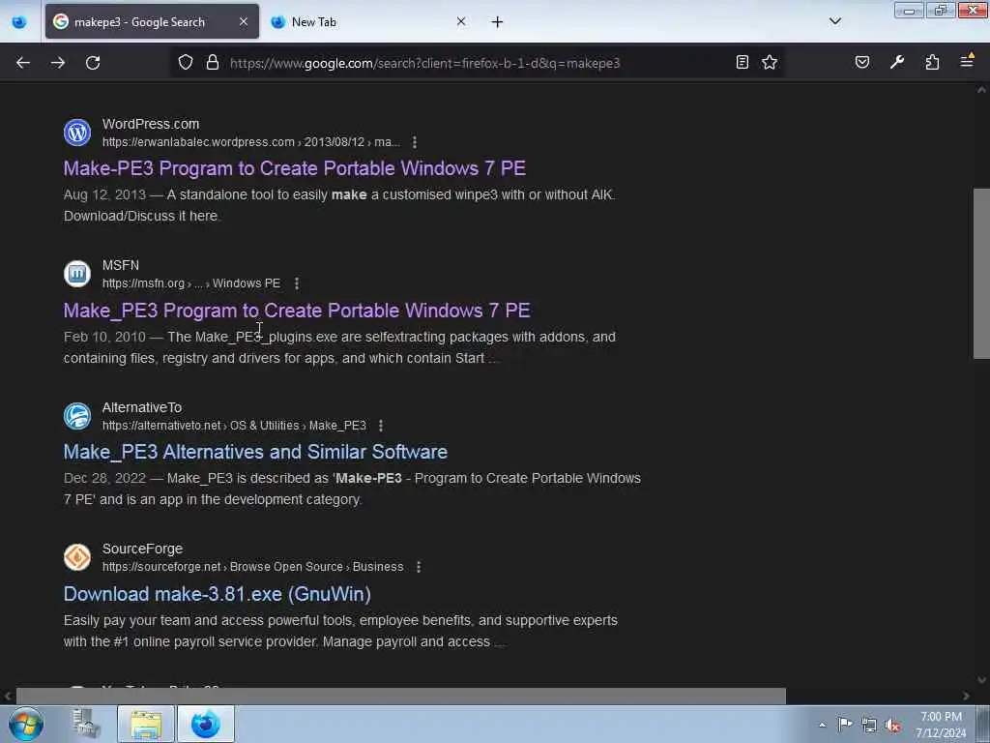990x743 pixels.
Task: Open the tracking protection shield icon
Action: (185, 63)
